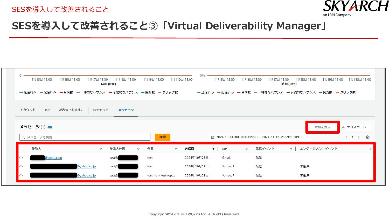Click the 送信日 column header
This screenshot has height=219, width=389.
coord(189,149)
